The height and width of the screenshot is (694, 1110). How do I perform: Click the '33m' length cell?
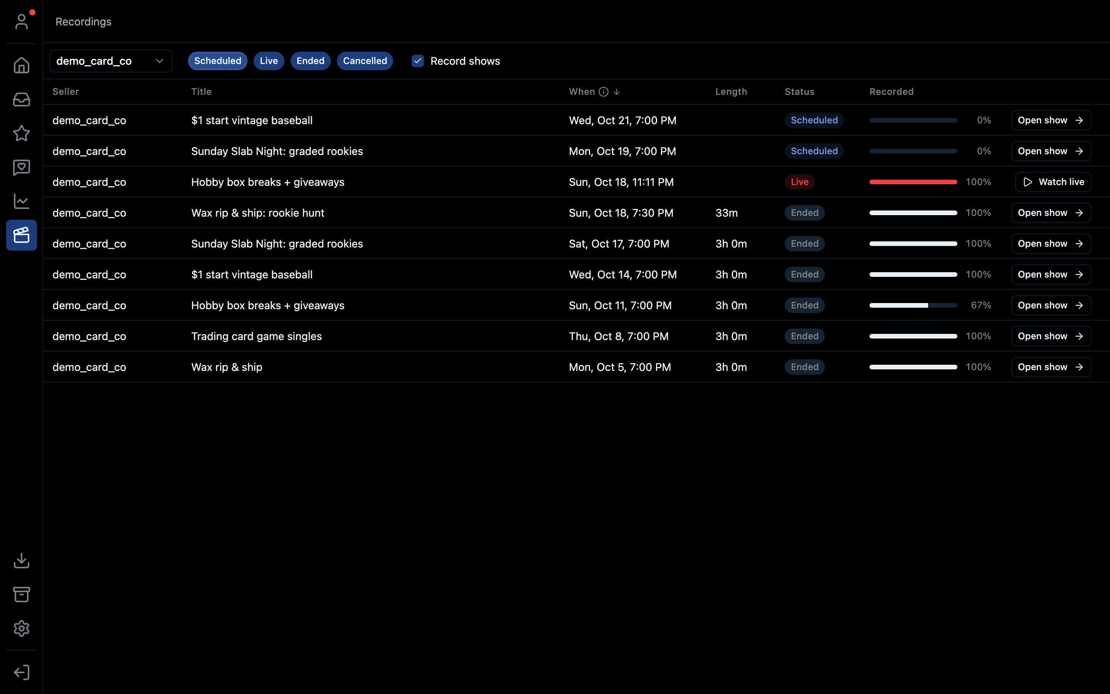tap(727, 212)
